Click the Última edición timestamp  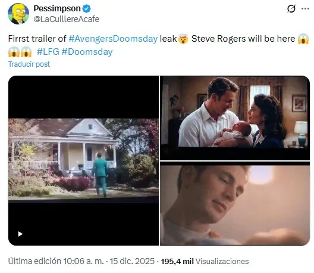[x=56, y=261]
